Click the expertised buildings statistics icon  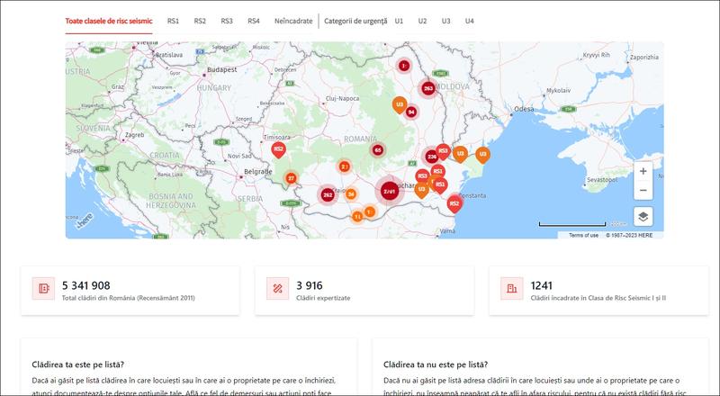(278, 289)
